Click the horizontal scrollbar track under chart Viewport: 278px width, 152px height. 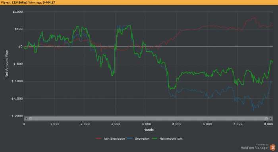[149, 119]
